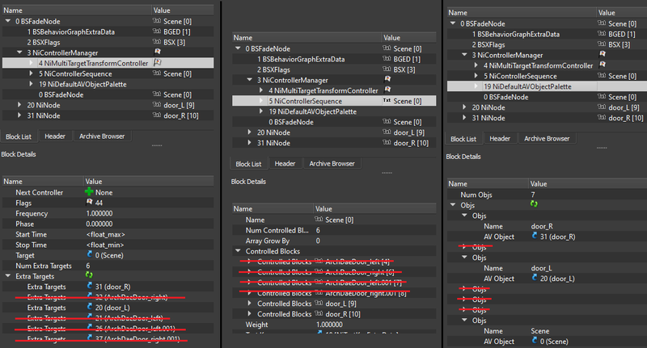Click the flag icon next to Flags value 44
647x348 pixels.
click(89, 202)
